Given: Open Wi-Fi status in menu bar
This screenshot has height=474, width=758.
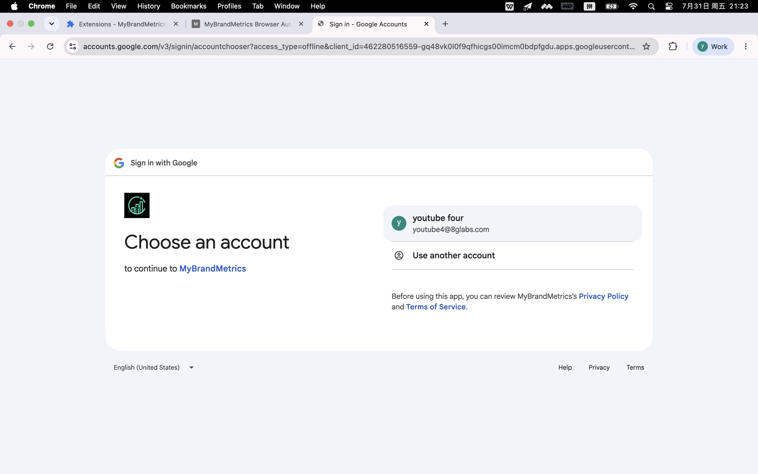Looking at the screenshot, I should point(633,6).
